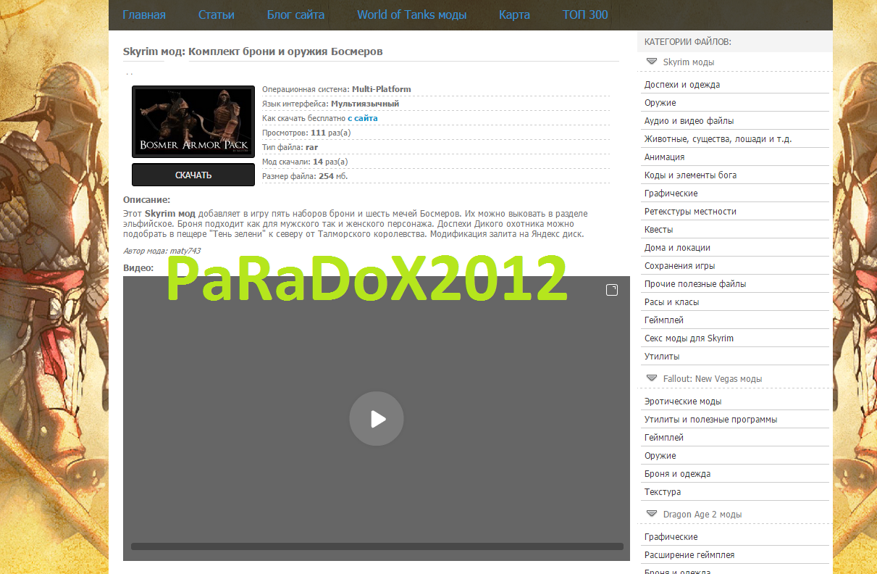This screenshot has width=877, height=574.
Task: Click the "Язык интерфейса: Мультиязычный" line
Action: (x=330, y=104)
